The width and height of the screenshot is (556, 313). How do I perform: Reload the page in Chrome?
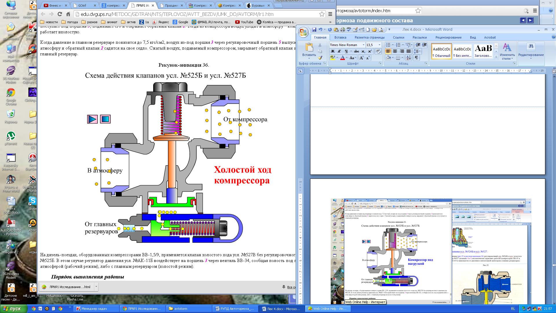coord(60,14)
